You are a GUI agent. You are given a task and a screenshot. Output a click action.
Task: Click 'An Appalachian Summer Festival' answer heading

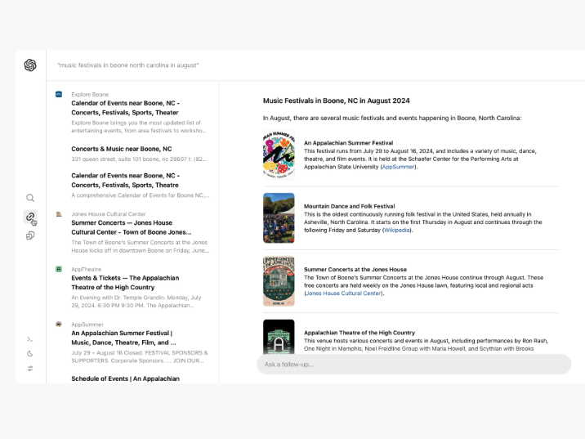(x=348, y=143)
